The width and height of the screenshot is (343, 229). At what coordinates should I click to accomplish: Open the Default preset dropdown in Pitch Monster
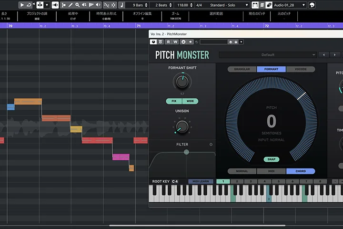(268, 55)
